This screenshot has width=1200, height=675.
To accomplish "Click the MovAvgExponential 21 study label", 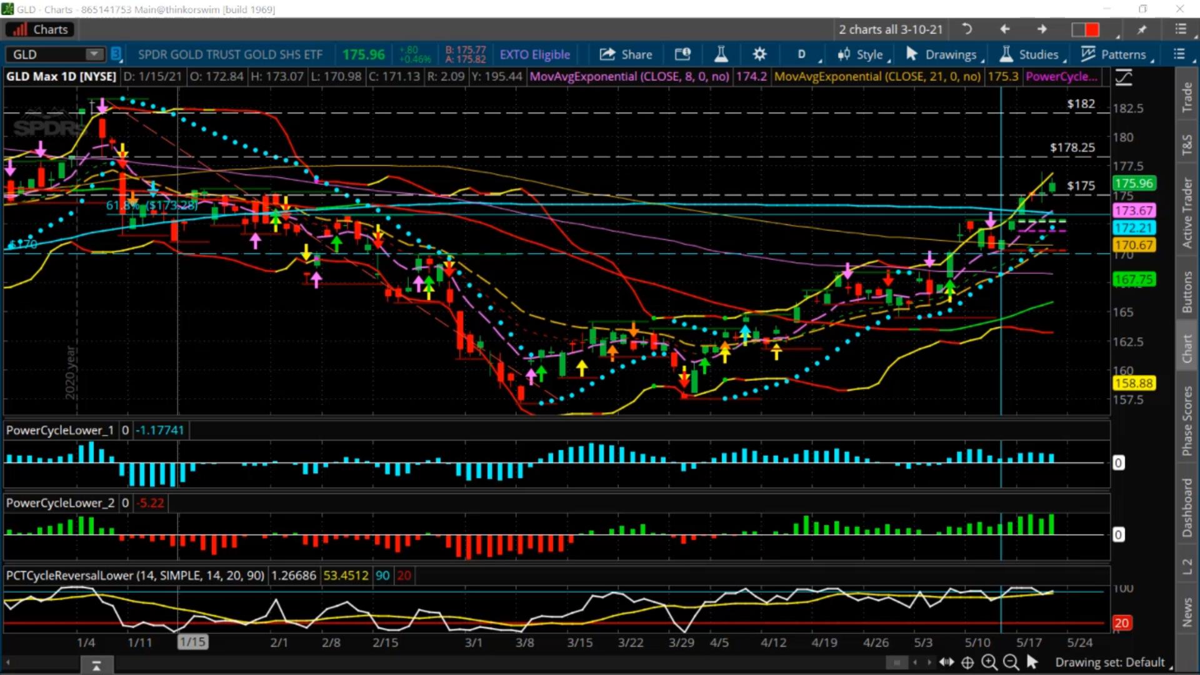I will click(877, 76).
